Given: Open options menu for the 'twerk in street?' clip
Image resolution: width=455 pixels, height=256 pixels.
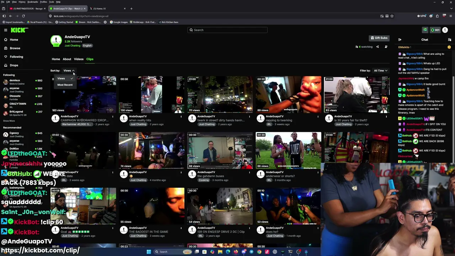Looking at the screenshot, I should pos(249,116).
